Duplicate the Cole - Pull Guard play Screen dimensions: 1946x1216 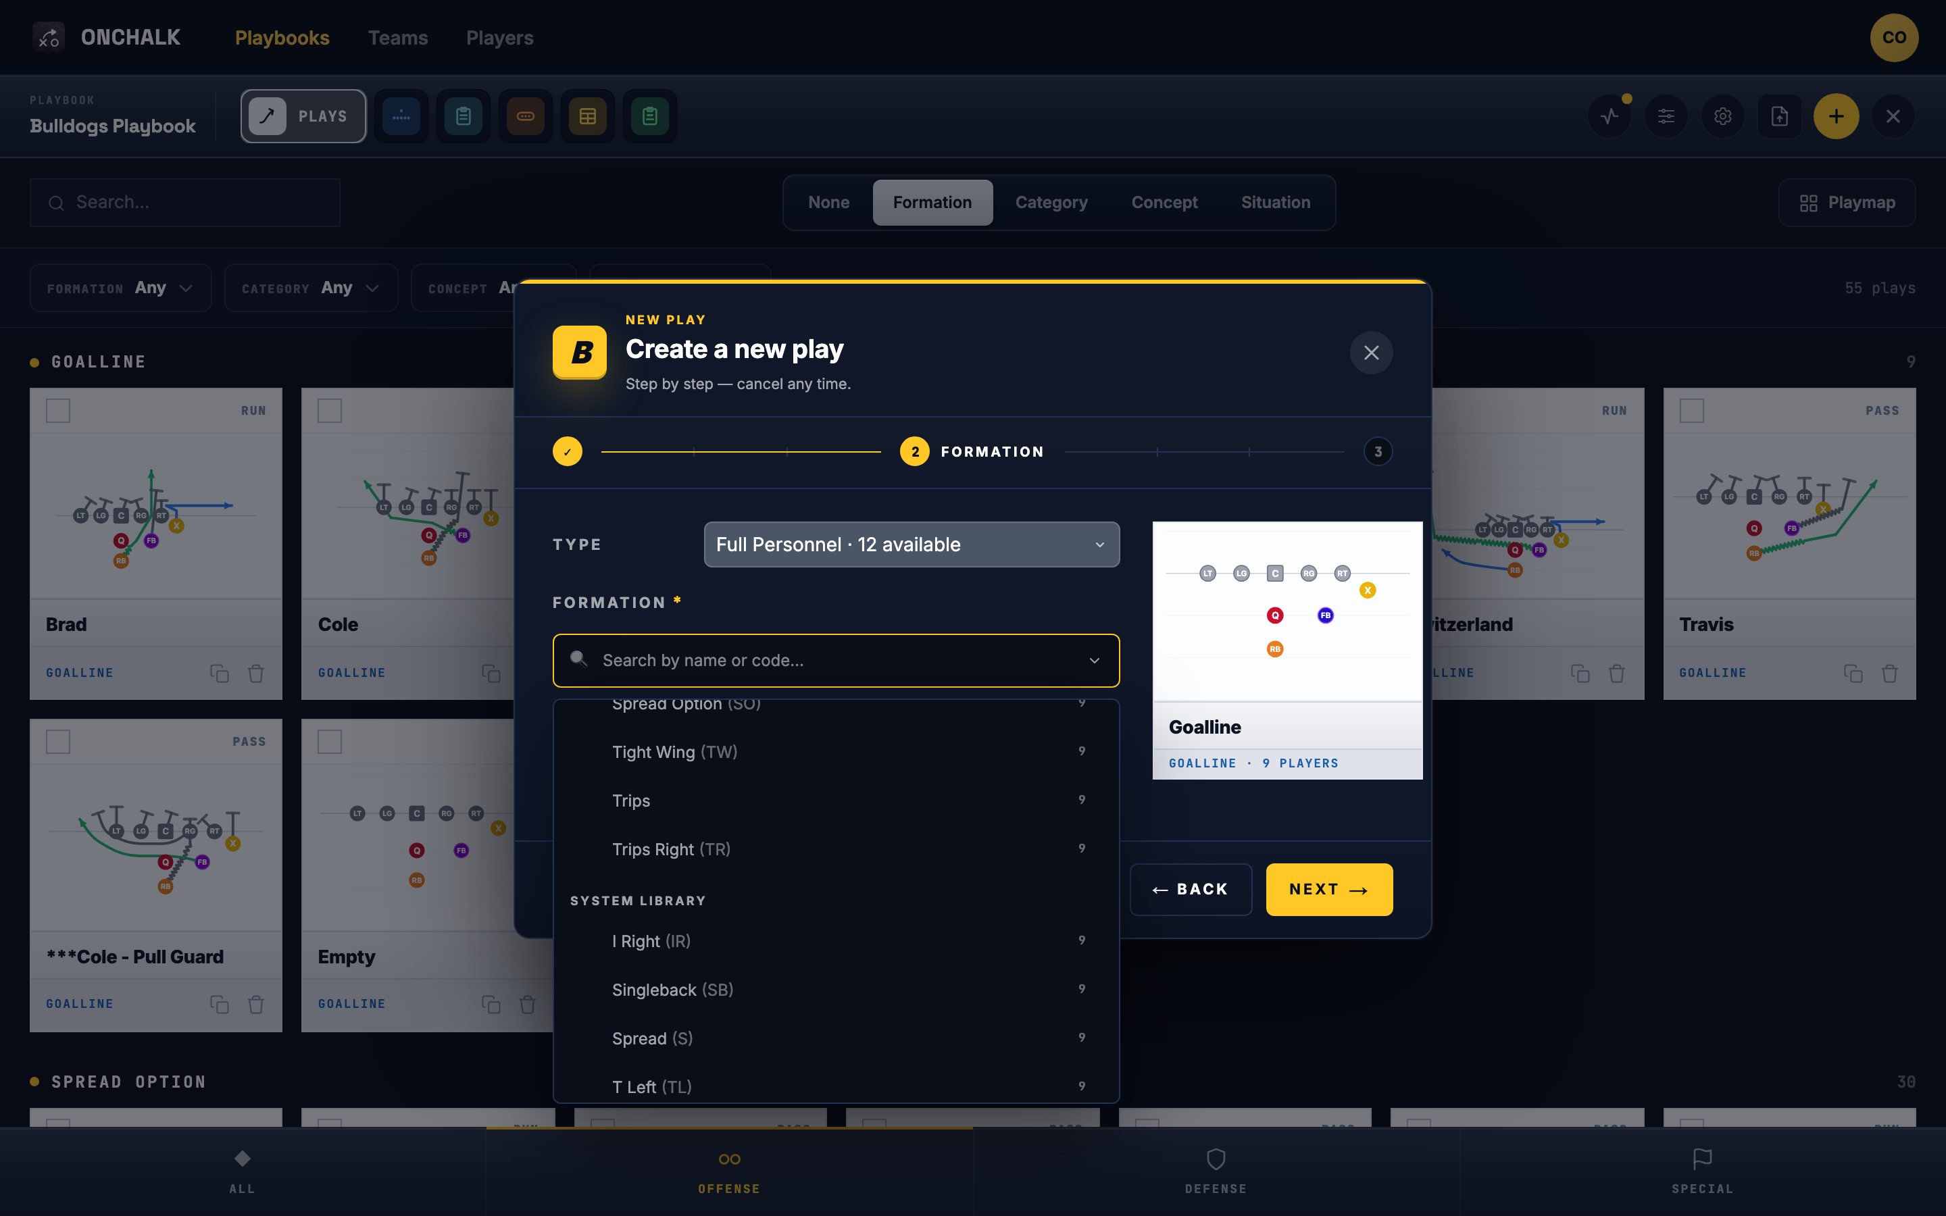click(220, 1005)
